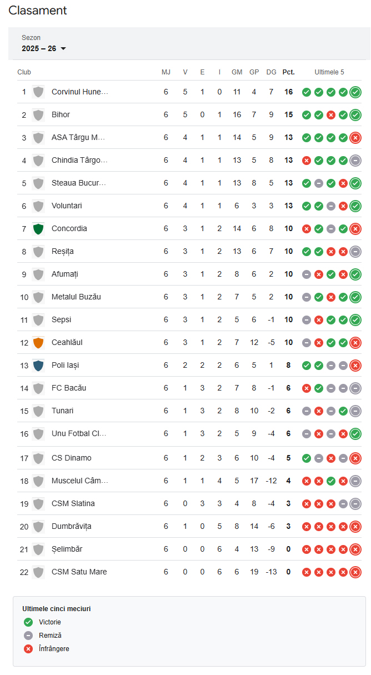
Task: Click Unu Fotbal Club's latest win icon
Action: click(355, 433)
